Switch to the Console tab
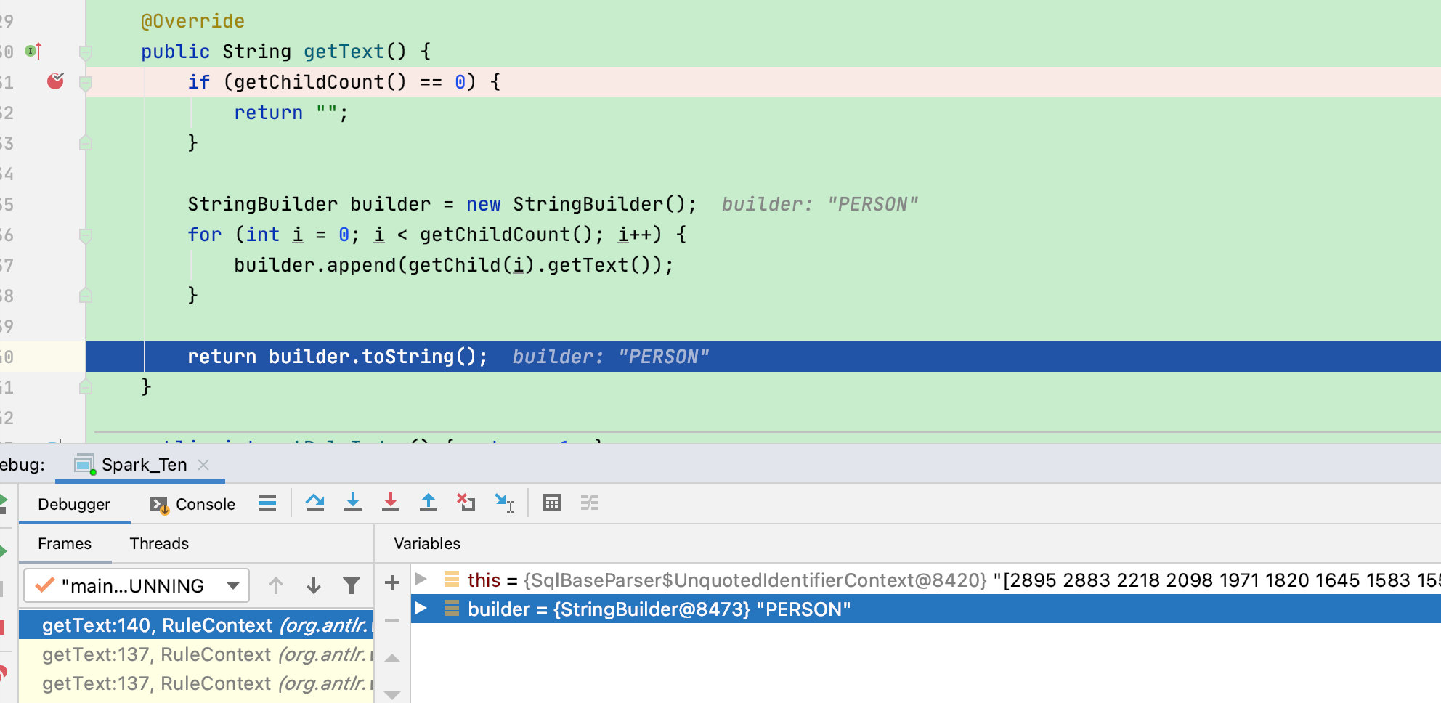Image resolution: width=1441 pixels, height=703 pixels. (x=192, y=504)
